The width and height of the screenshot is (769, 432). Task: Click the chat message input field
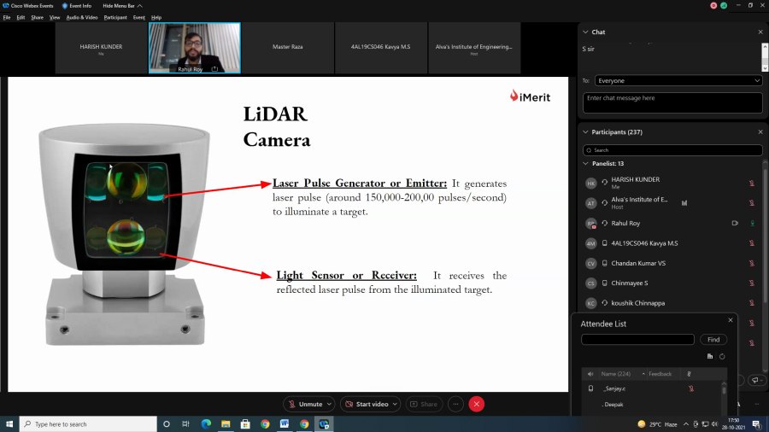coord(672,102)
